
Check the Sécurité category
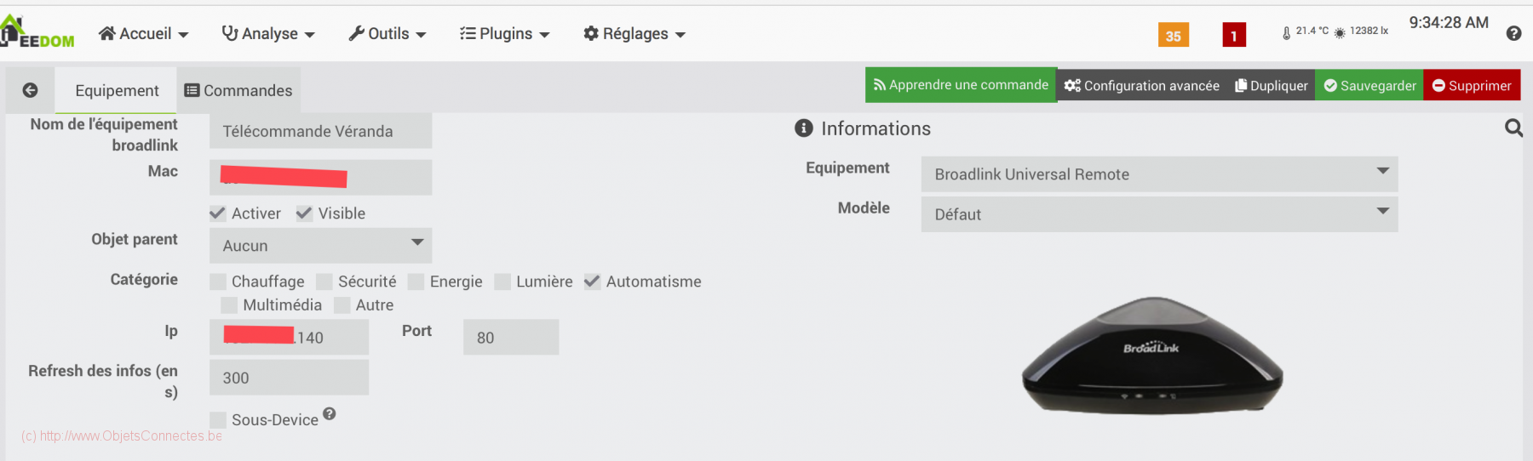tap(324, 282)
